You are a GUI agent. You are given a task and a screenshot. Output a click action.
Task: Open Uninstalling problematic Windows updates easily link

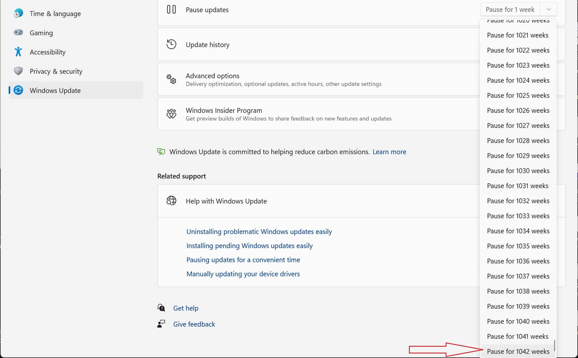[x=259, y=232]
